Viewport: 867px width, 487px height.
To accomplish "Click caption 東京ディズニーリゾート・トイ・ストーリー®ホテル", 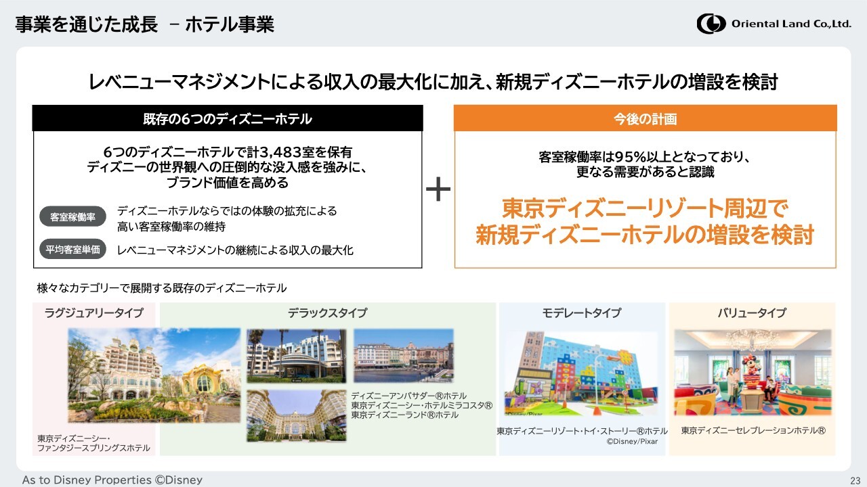I will [x=582, y=431].
